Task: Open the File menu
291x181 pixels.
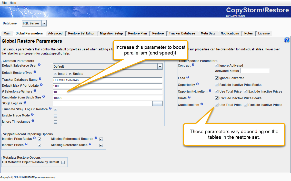Action: 4,3
